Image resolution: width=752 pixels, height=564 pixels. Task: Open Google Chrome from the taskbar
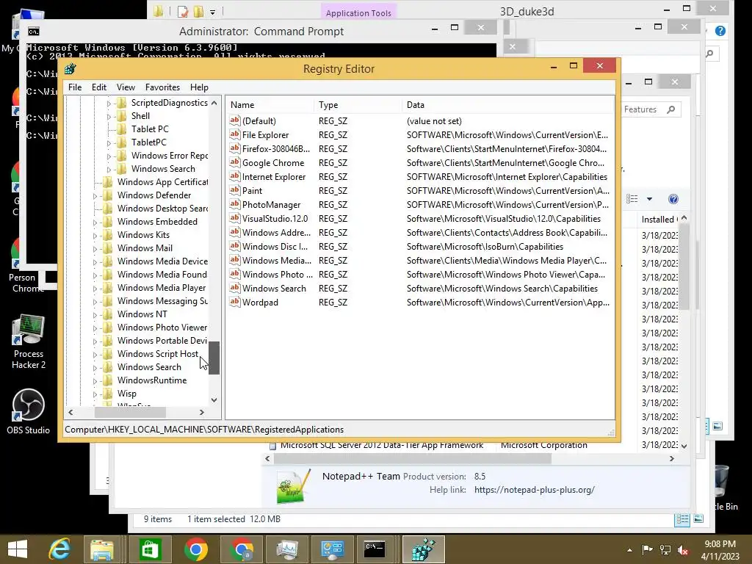point(195,549)
